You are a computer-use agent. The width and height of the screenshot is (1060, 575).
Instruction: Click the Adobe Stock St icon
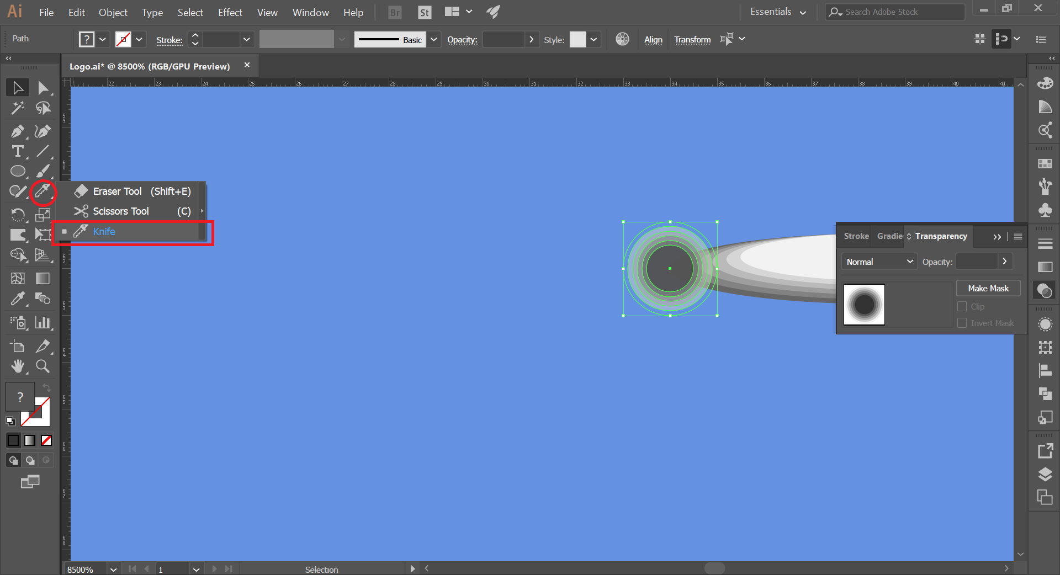[x=425, y=12]
